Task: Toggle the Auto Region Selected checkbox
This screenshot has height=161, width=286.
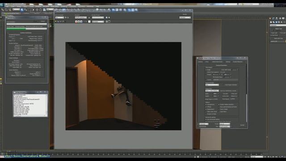Action: coord(224,85)
